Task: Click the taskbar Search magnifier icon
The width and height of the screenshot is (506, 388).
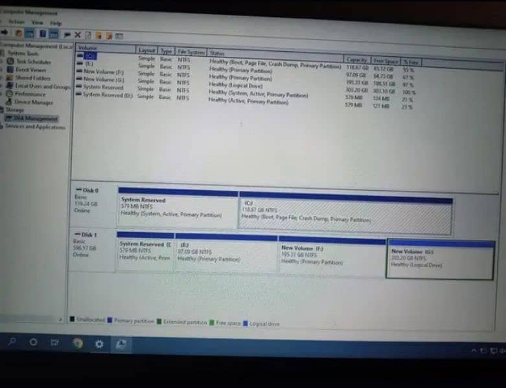Action: pos(12,341)
